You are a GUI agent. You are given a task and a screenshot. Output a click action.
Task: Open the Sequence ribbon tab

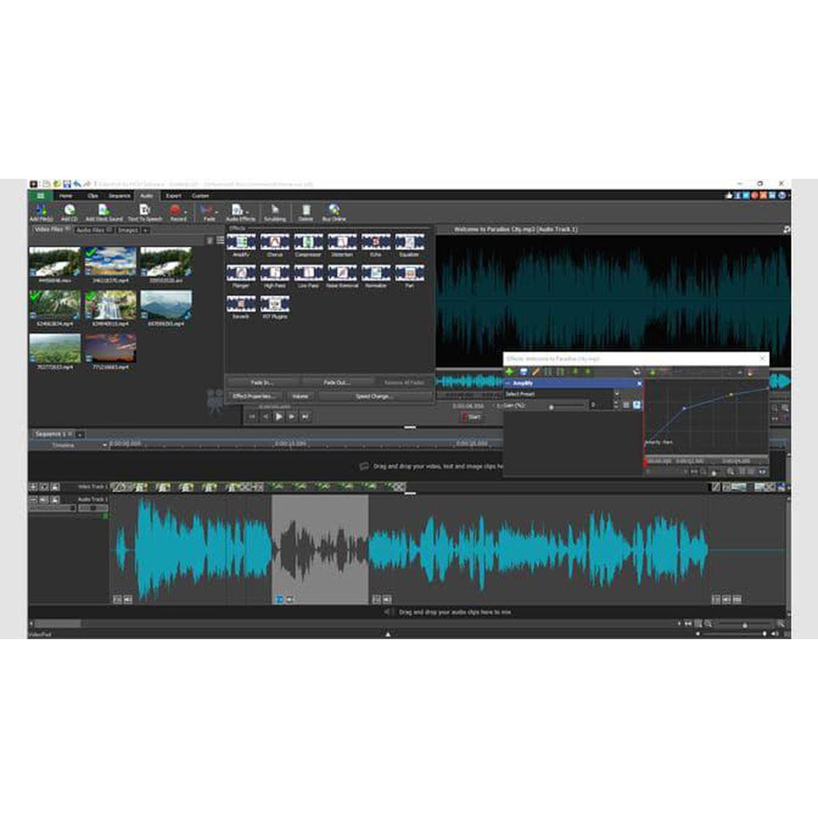[119, 196]
